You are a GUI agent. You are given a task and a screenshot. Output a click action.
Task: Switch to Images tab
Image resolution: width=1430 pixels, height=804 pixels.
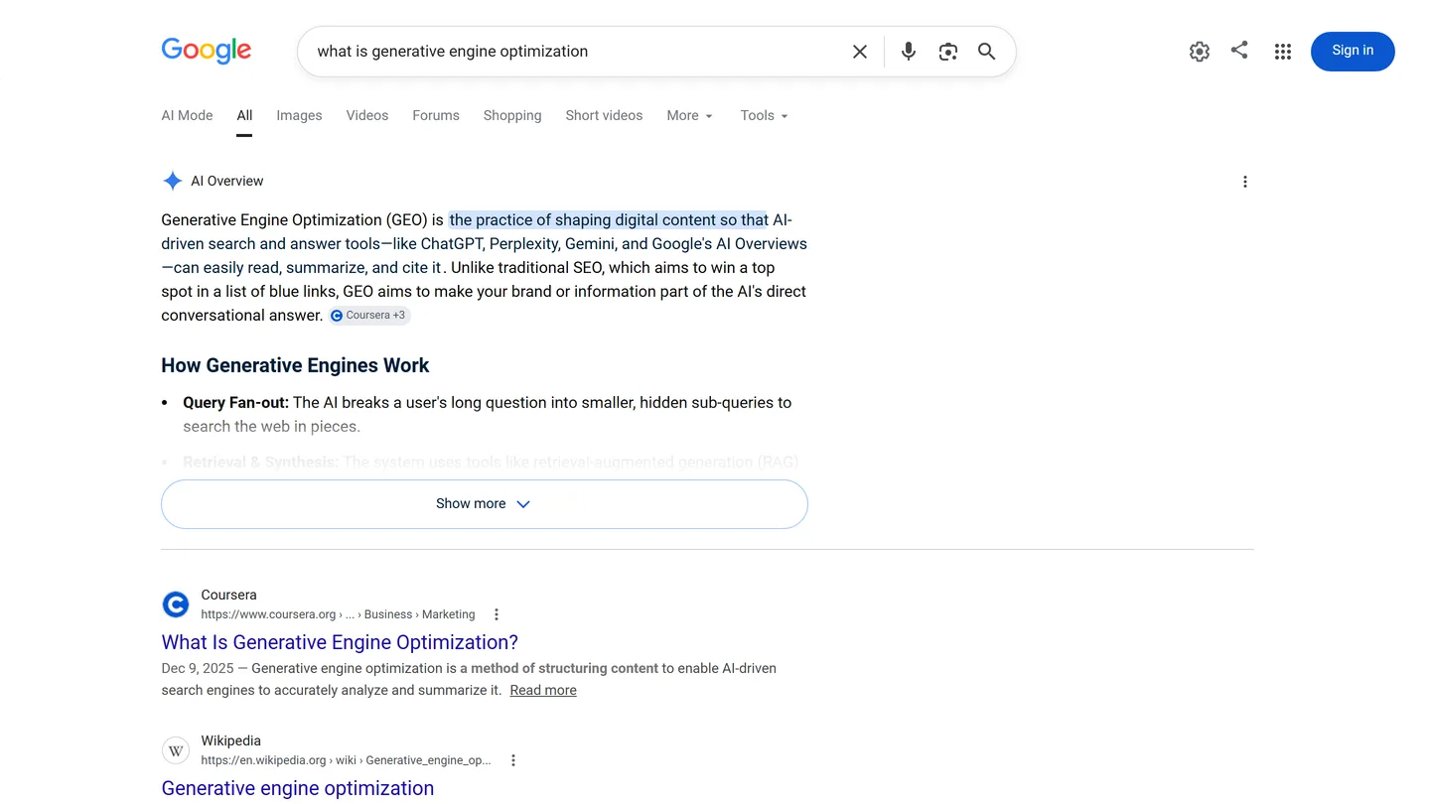[x=299, y=115]
